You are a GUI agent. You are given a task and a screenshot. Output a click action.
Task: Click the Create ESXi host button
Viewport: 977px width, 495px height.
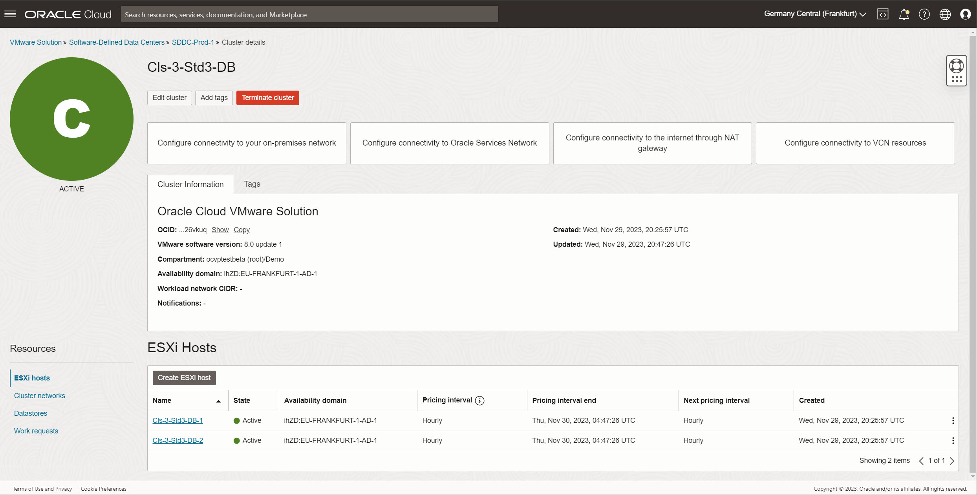[x=183, y=377]
